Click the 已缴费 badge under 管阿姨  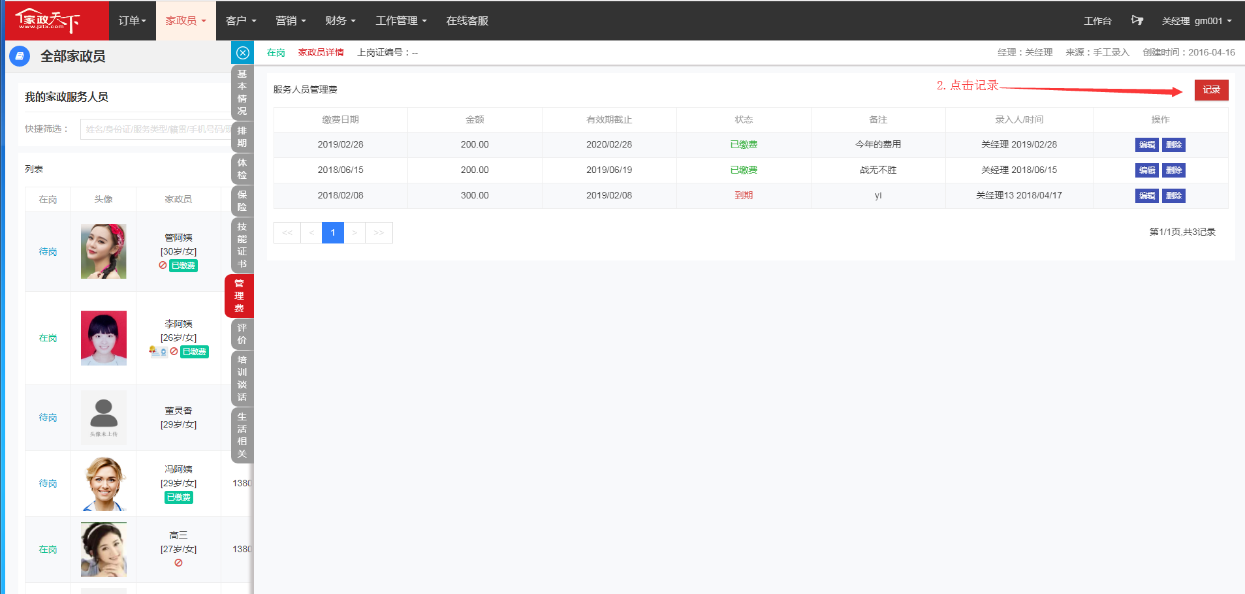click(183, 266)
